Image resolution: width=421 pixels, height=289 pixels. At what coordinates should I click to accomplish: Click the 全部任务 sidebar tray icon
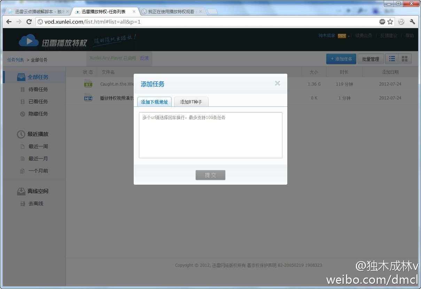pyautogui.click(x=21, y=77)
